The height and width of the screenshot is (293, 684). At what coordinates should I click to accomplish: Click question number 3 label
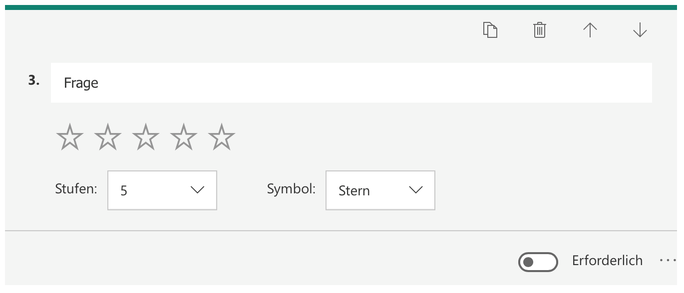[x=34, y=81]
